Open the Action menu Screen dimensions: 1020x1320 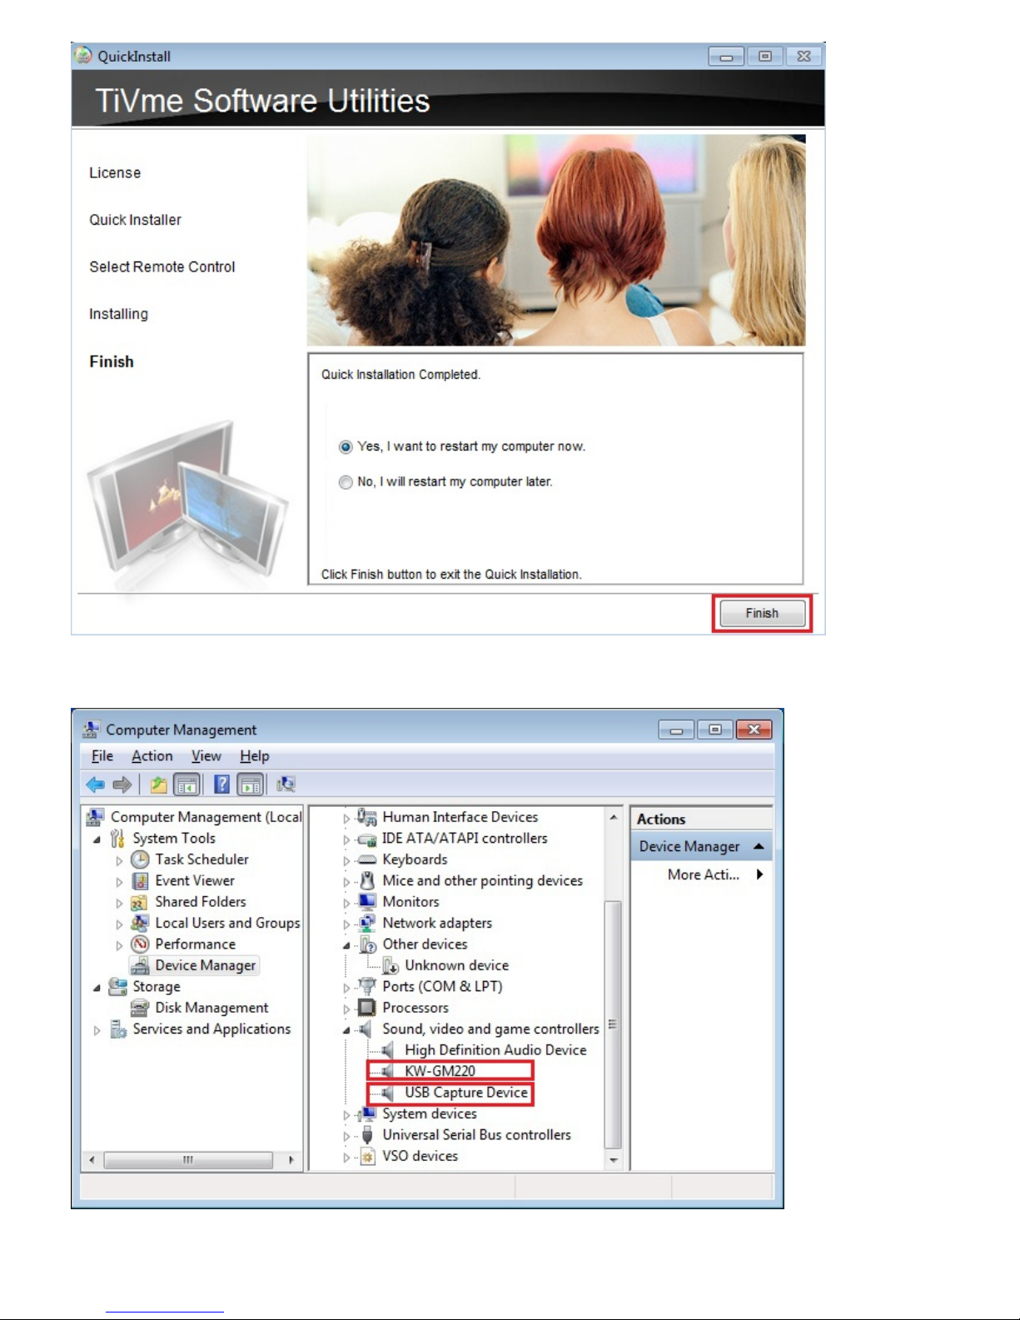pos(152,756)
